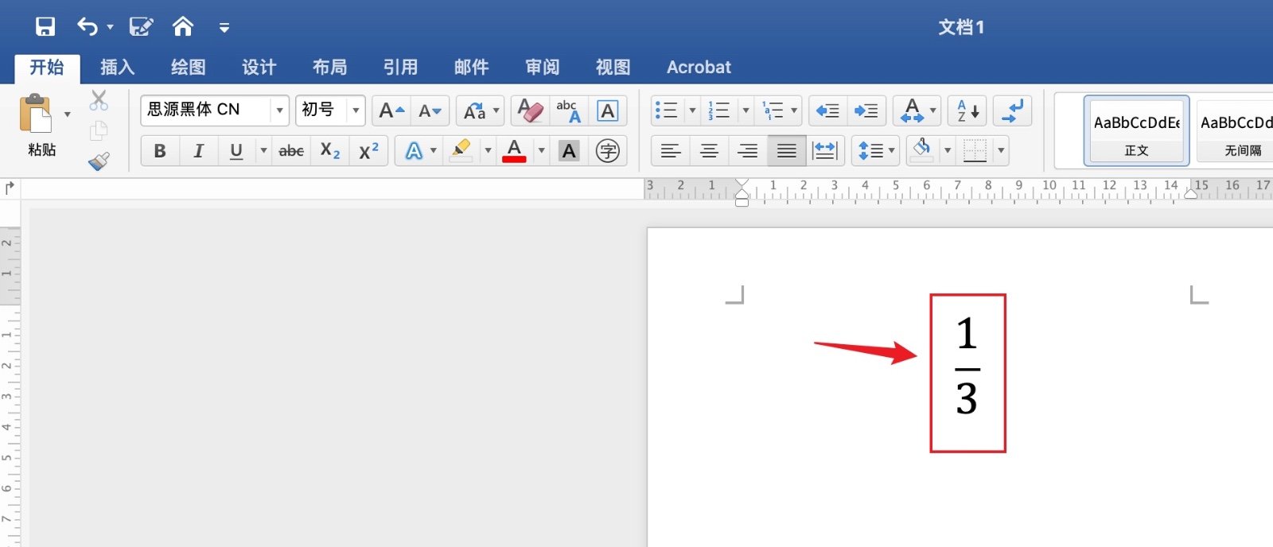Show paragraph marks with the return arrow icon

tap(1012, 111)
